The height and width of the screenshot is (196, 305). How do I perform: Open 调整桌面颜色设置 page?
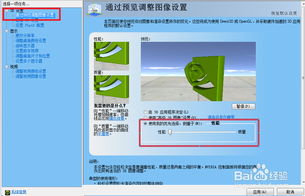tap(31, 41)
